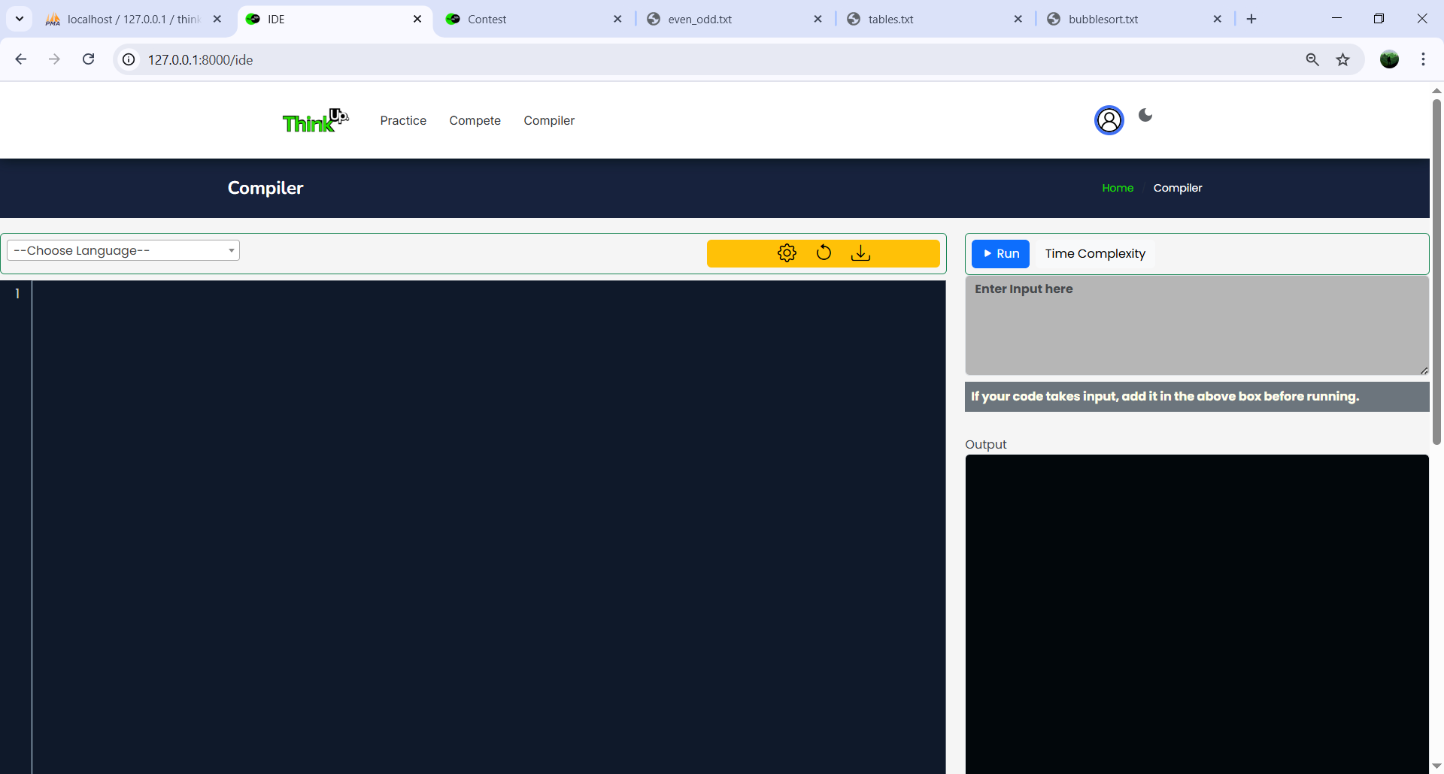Open the Compete navigation item
The width and height of the screenshot is (1444, 774).
(475, 120)
